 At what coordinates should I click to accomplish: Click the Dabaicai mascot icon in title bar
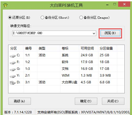click(x=5, y=5)
